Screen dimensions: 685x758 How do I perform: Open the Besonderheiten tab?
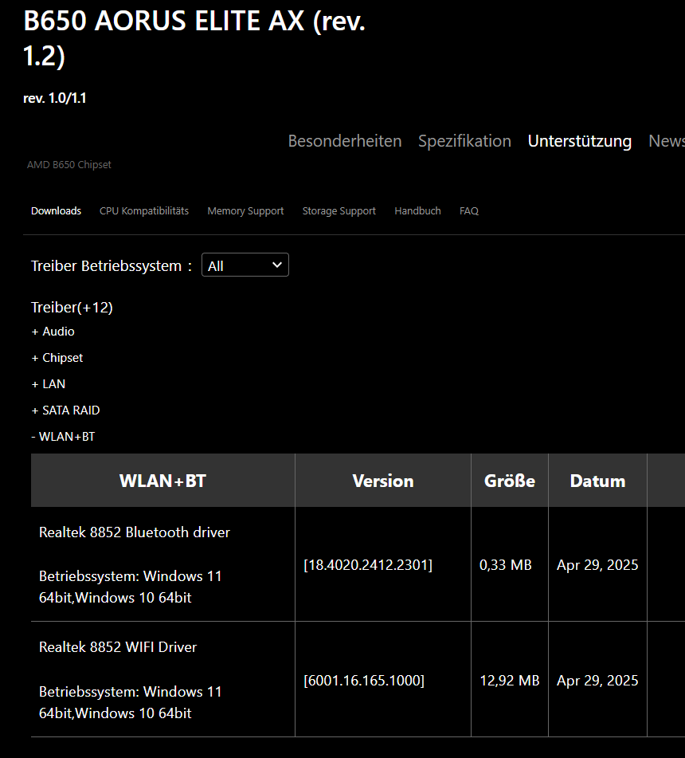point(345,141)
